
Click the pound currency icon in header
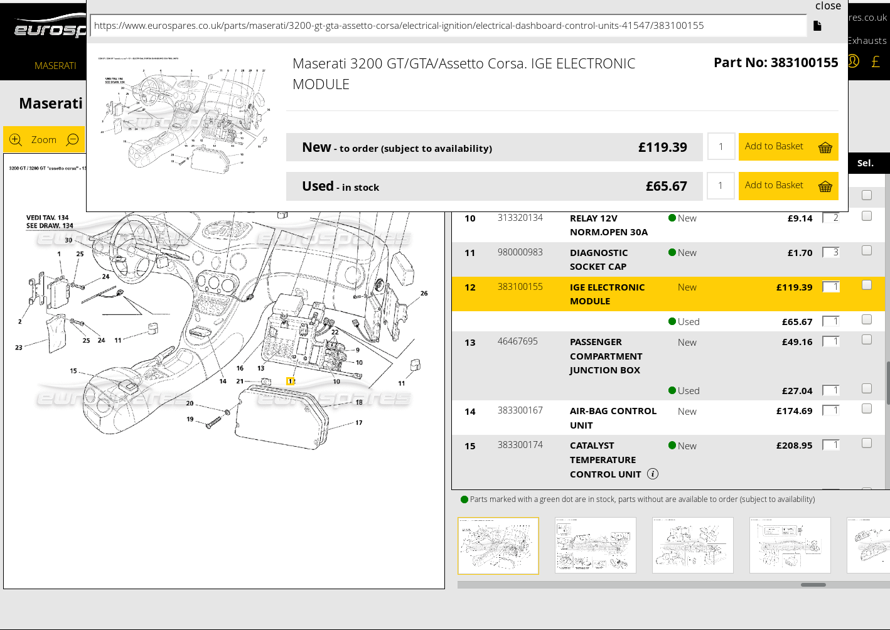click(876, 61)
